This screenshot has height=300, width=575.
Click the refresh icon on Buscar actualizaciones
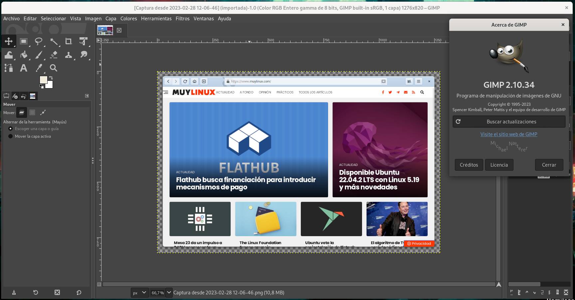coord(458,121)
